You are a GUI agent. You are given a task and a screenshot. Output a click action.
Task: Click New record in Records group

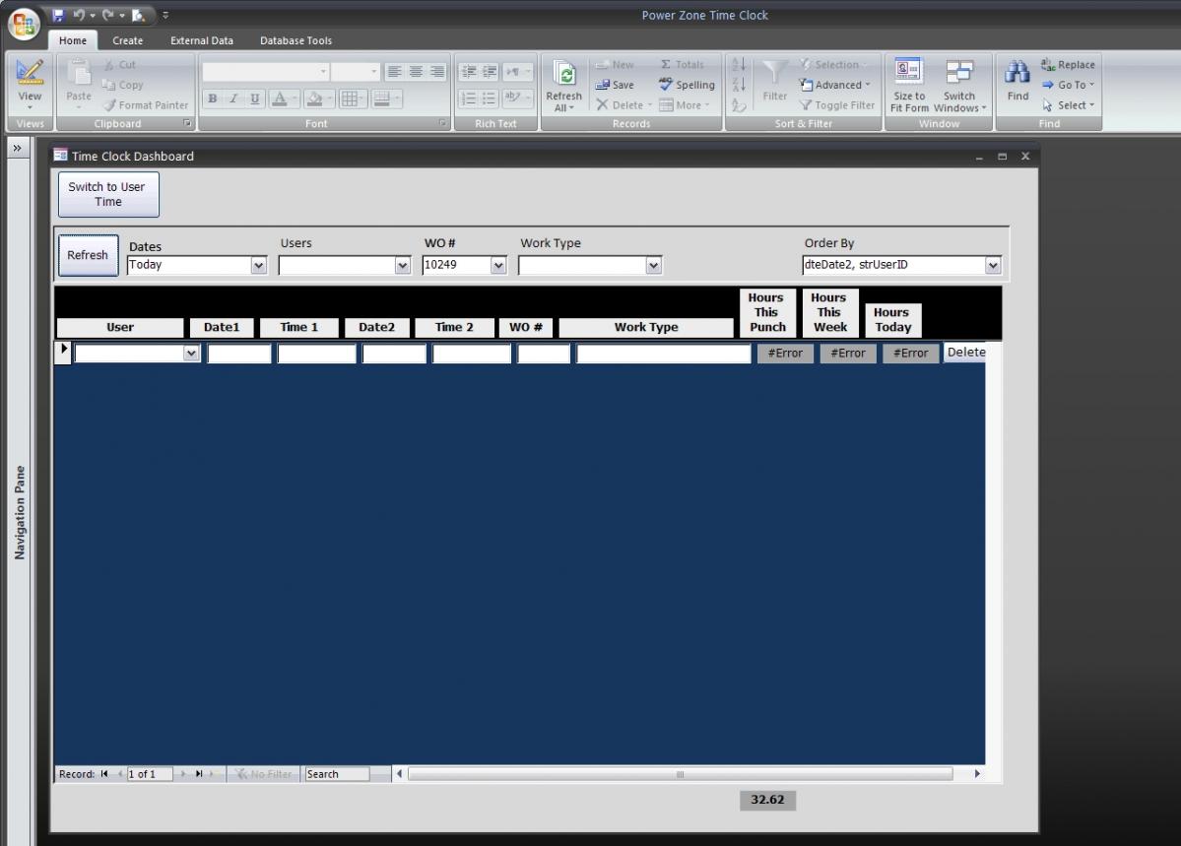[615, 65]
